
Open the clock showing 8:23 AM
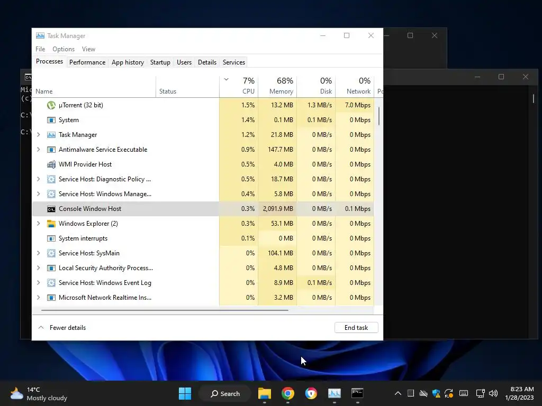click(520, 393)
